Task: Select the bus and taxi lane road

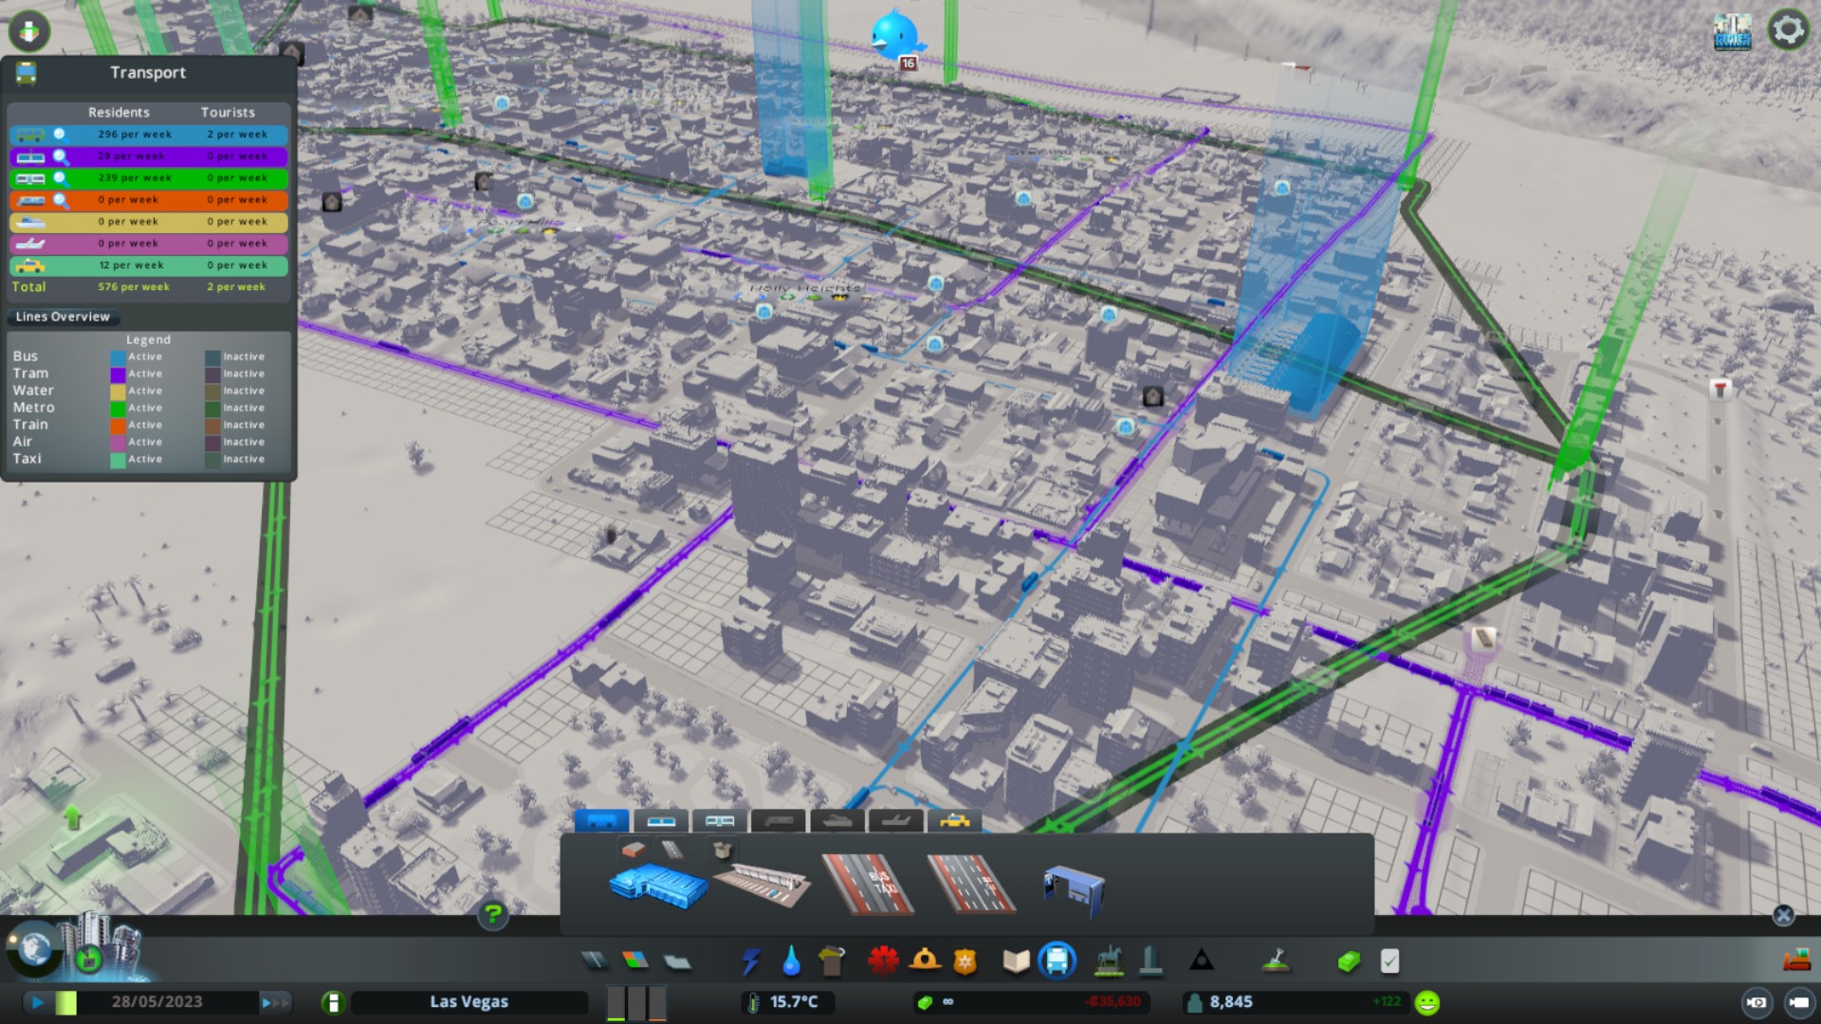Action: (867, 886)
